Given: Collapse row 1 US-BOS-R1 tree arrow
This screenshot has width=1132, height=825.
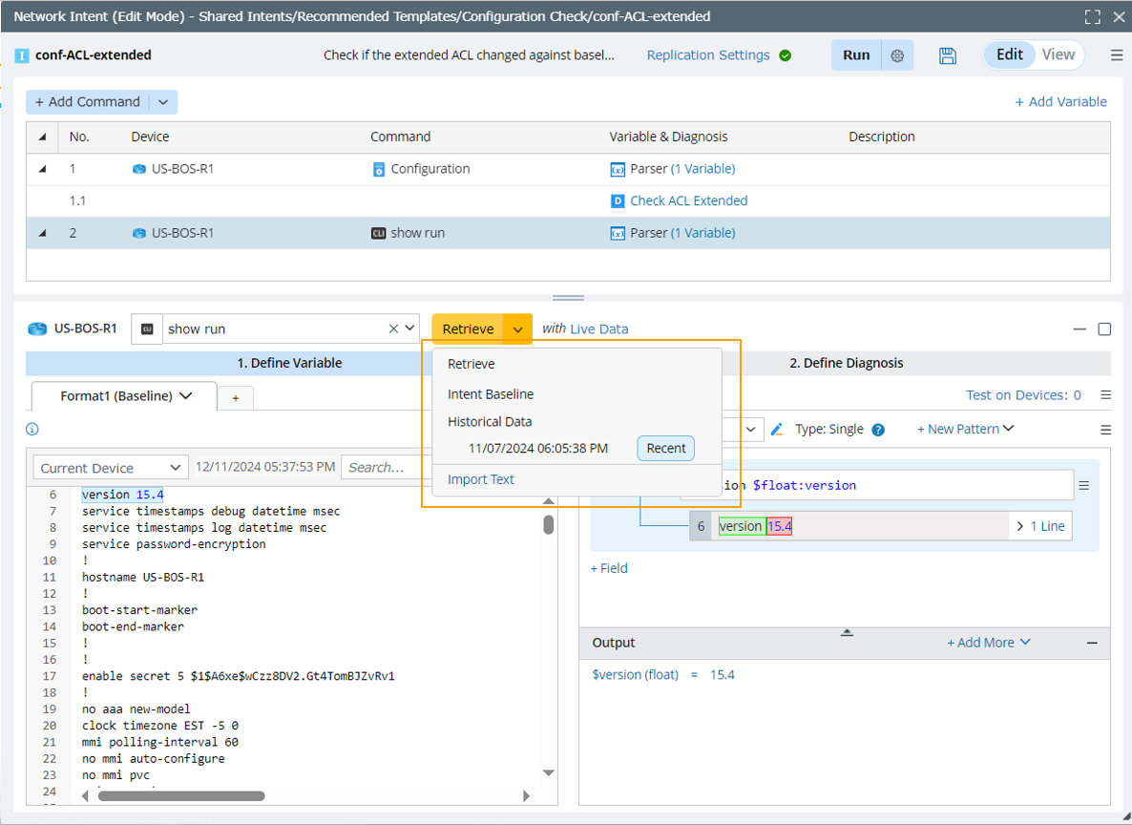Looking at the screenshot, I should tap(42, 169).
